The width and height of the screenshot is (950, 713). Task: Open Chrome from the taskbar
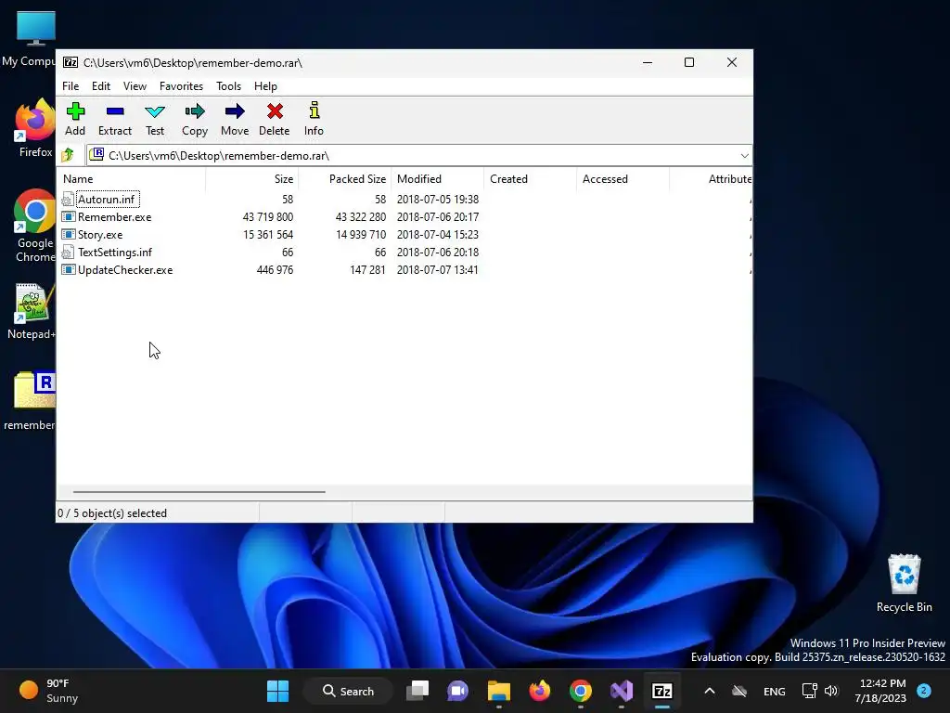(x=580, y=691)
